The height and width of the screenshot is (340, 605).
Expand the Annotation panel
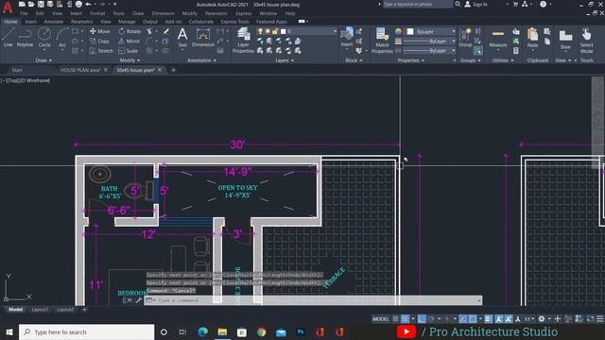click(201, 60)
